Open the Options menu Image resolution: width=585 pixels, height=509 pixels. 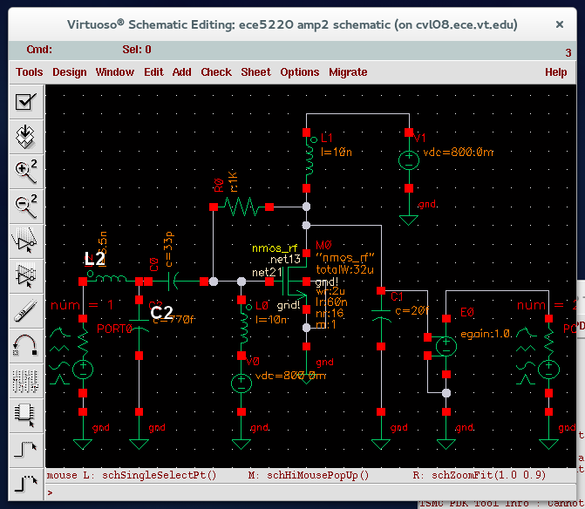300,72
